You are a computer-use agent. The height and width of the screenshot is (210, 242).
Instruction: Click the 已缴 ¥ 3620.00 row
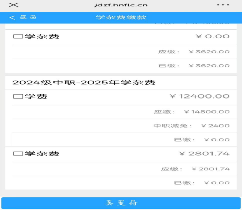point(124,66)
